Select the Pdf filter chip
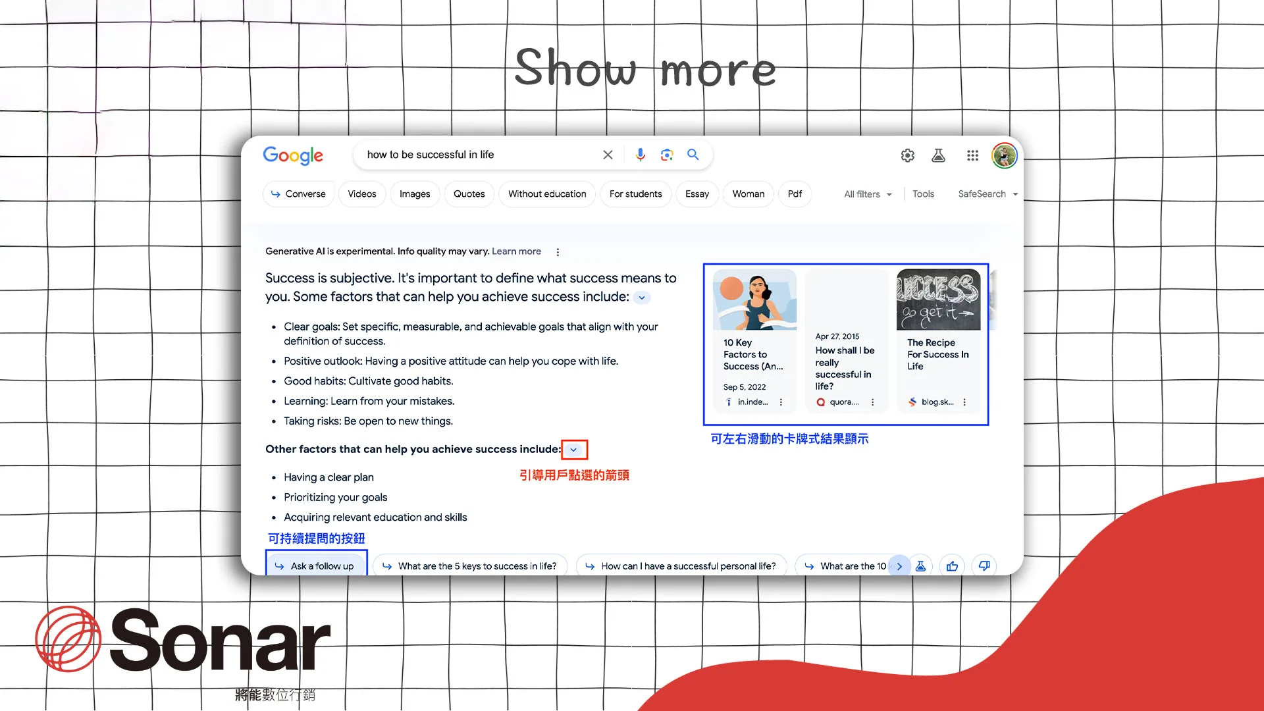The height and width of the screenshot is (711, 1264). click(x=795, y=194)
